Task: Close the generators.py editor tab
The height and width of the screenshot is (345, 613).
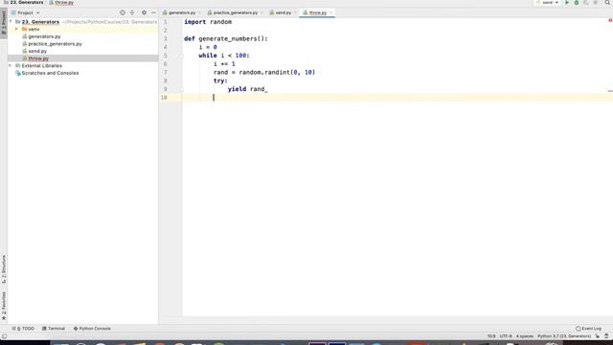Action: tap(199, 12)
